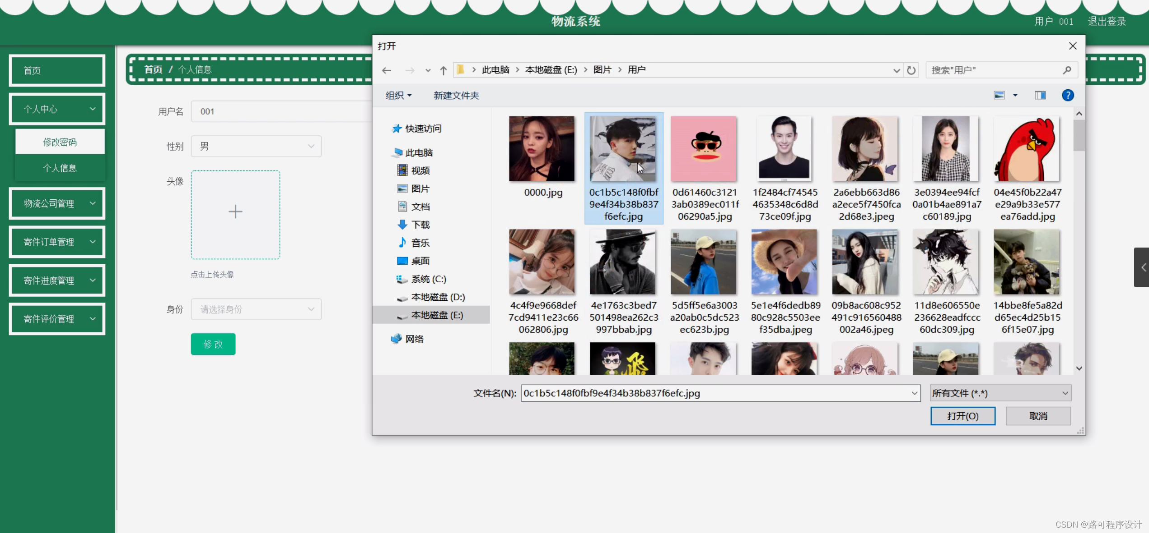
Task: Click the 取消 cancel button
Action: pos(1038,416)
